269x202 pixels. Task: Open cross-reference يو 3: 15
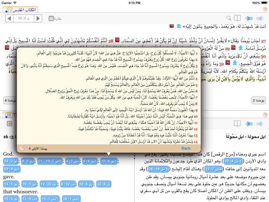point(11,199)
